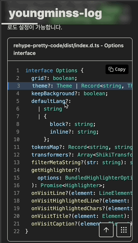The width and height of the screenshot is (138, 243).
Task: Click the clipboard icon in Copy button
Action: [x=111, y=69]
